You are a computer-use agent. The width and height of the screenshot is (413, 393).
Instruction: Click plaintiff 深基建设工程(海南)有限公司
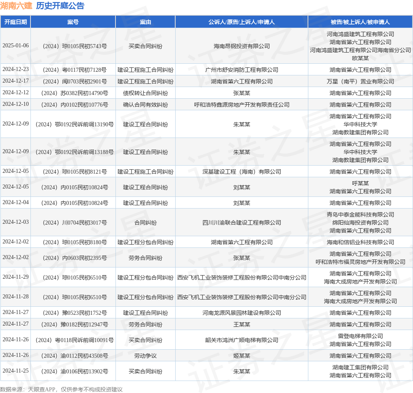point(241,172)
